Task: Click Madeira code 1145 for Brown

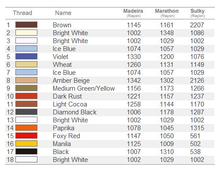Action: click(x=134, y=25)
